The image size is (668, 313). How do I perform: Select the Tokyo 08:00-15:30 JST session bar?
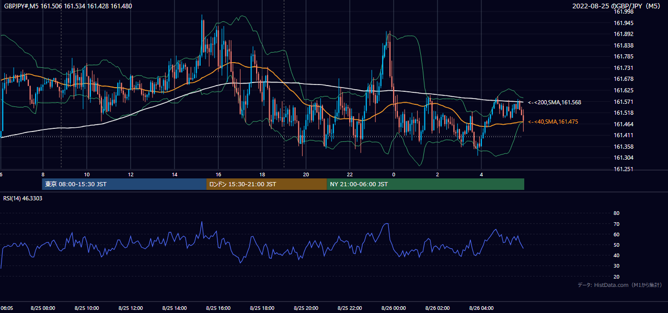pos(124,184)
